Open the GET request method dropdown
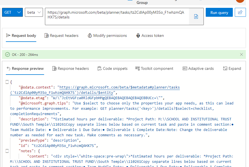The image size is (249, 167). pos(12,12)
